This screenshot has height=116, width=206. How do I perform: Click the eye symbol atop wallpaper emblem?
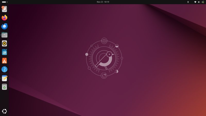click(x=104, y=40)
